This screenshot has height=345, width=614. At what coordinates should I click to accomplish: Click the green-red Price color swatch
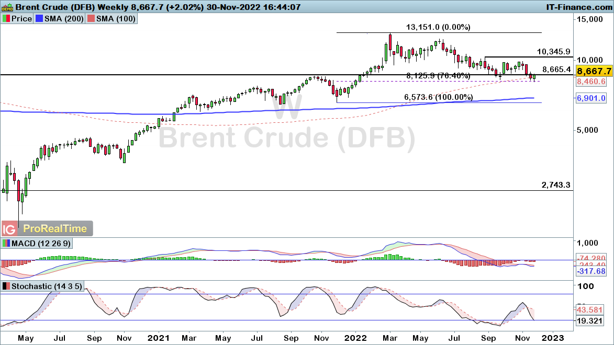(6, 18)
